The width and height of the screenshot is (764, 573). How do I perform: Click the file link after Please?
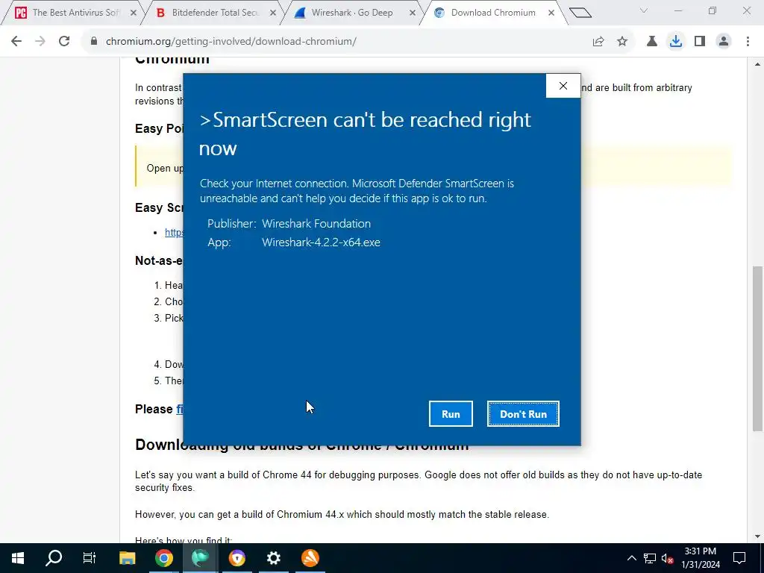179,409
